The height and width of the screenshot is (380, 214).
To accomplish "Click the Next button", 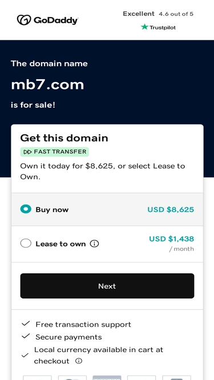I will pos(107,286).
